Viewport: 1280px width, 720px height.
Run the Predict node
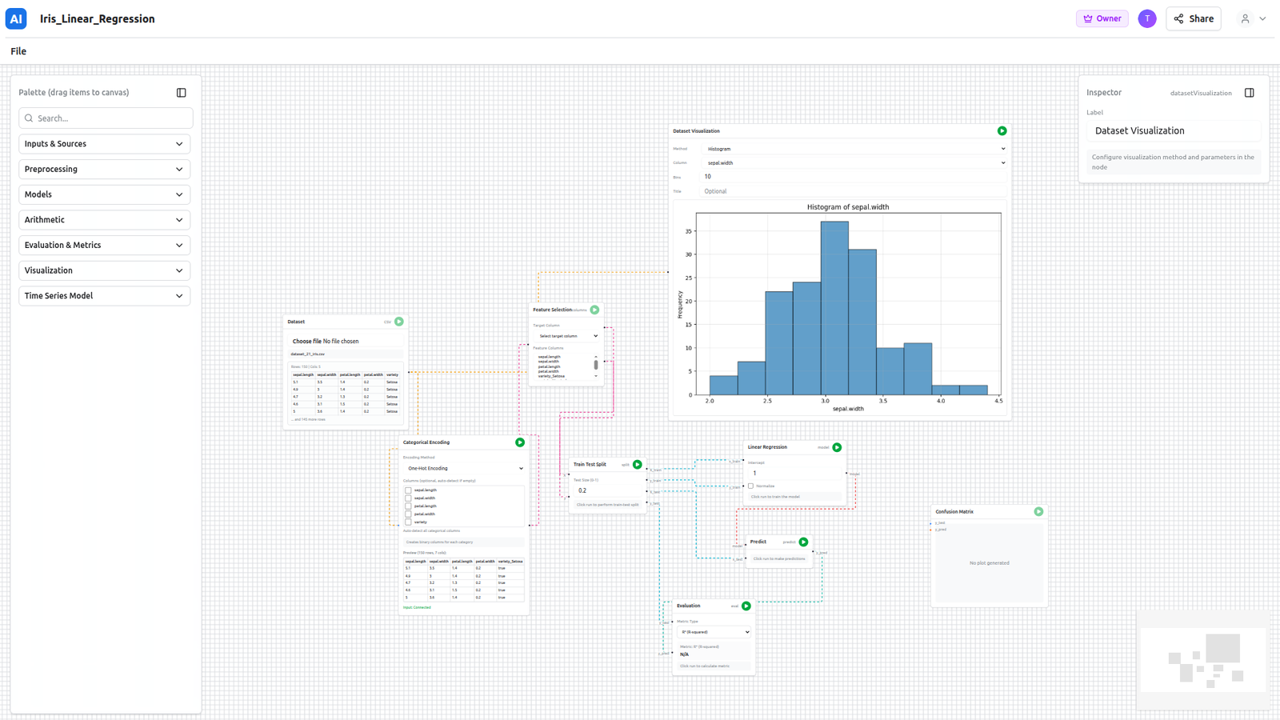pos(803,542)
